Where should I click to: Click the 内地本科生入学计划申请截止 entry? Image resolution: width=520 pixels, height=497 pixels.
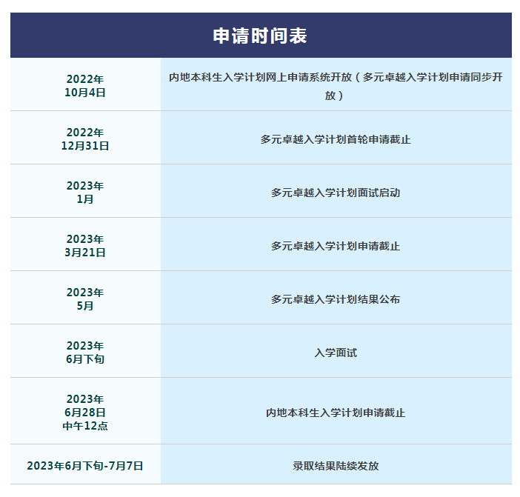tap(336, 413)
